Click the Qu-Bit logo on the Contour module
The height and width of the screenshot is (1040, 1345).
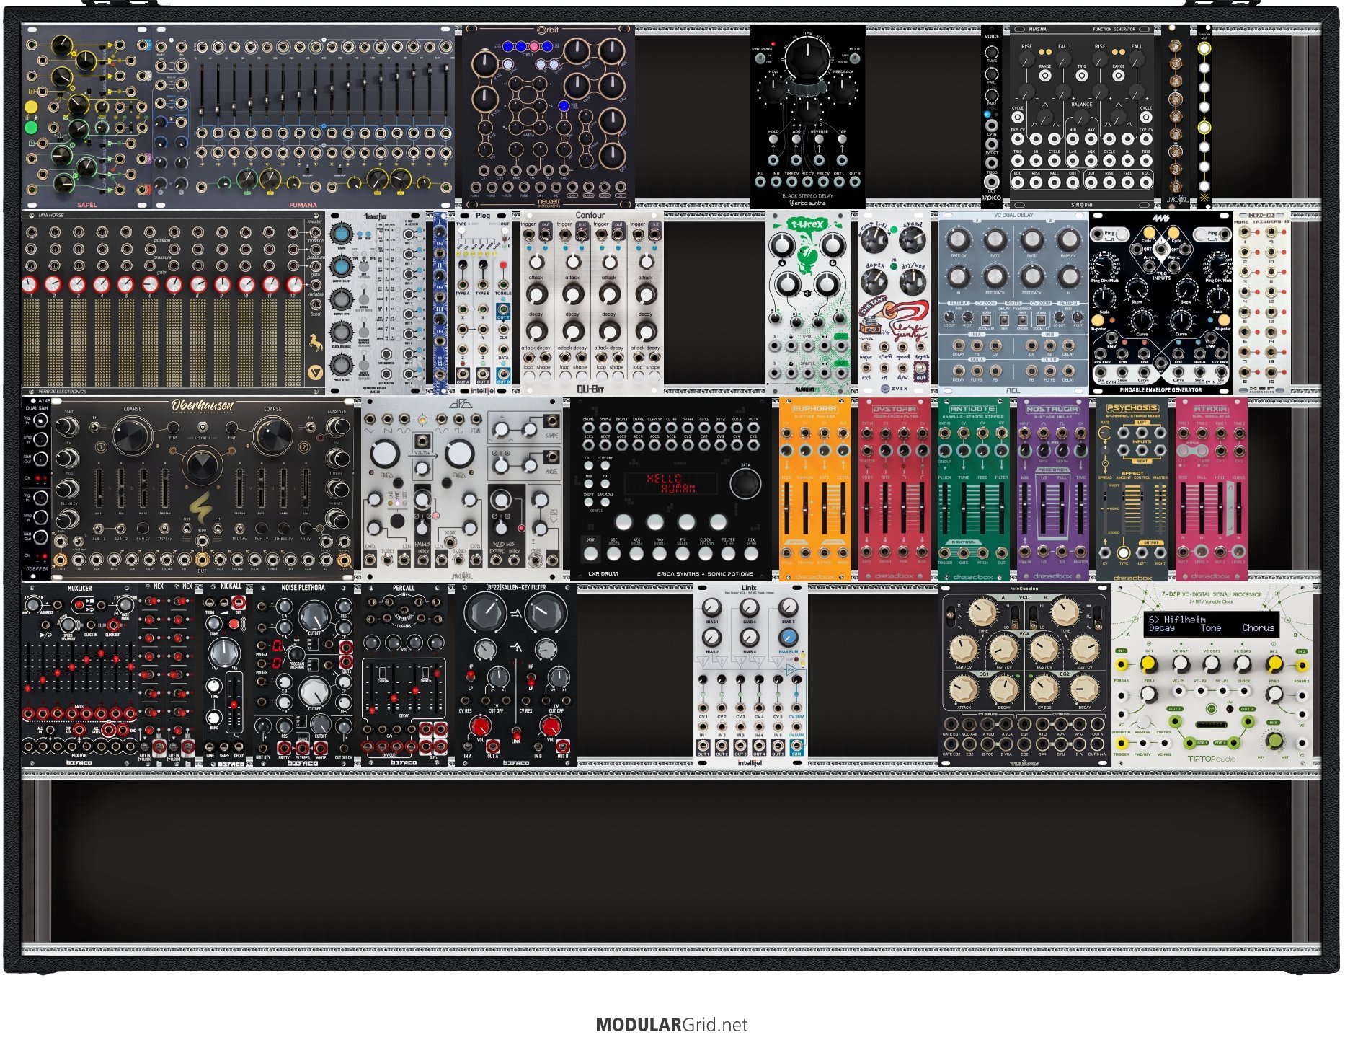(590, 389)
